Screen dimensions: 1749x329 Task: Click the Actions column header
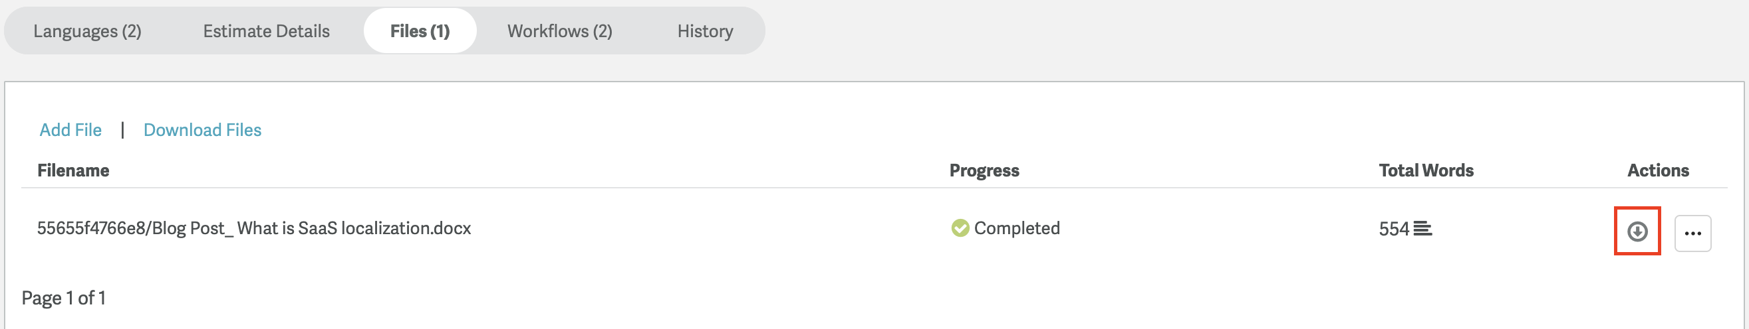[1657, 170]
